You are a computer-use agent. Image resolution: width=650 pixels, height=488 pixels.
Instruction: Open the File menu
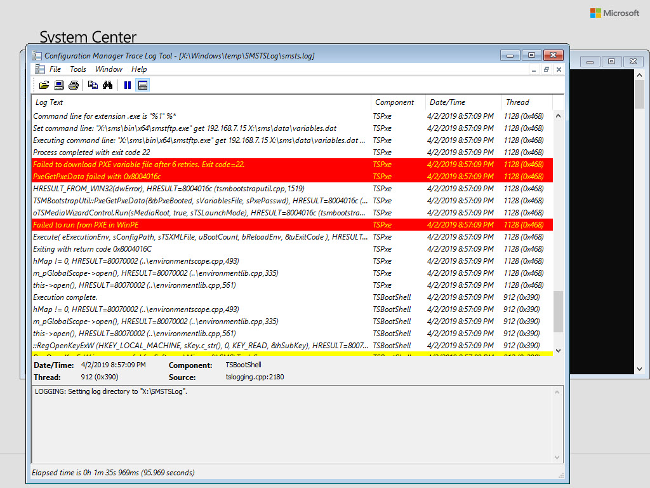[55, 69]
